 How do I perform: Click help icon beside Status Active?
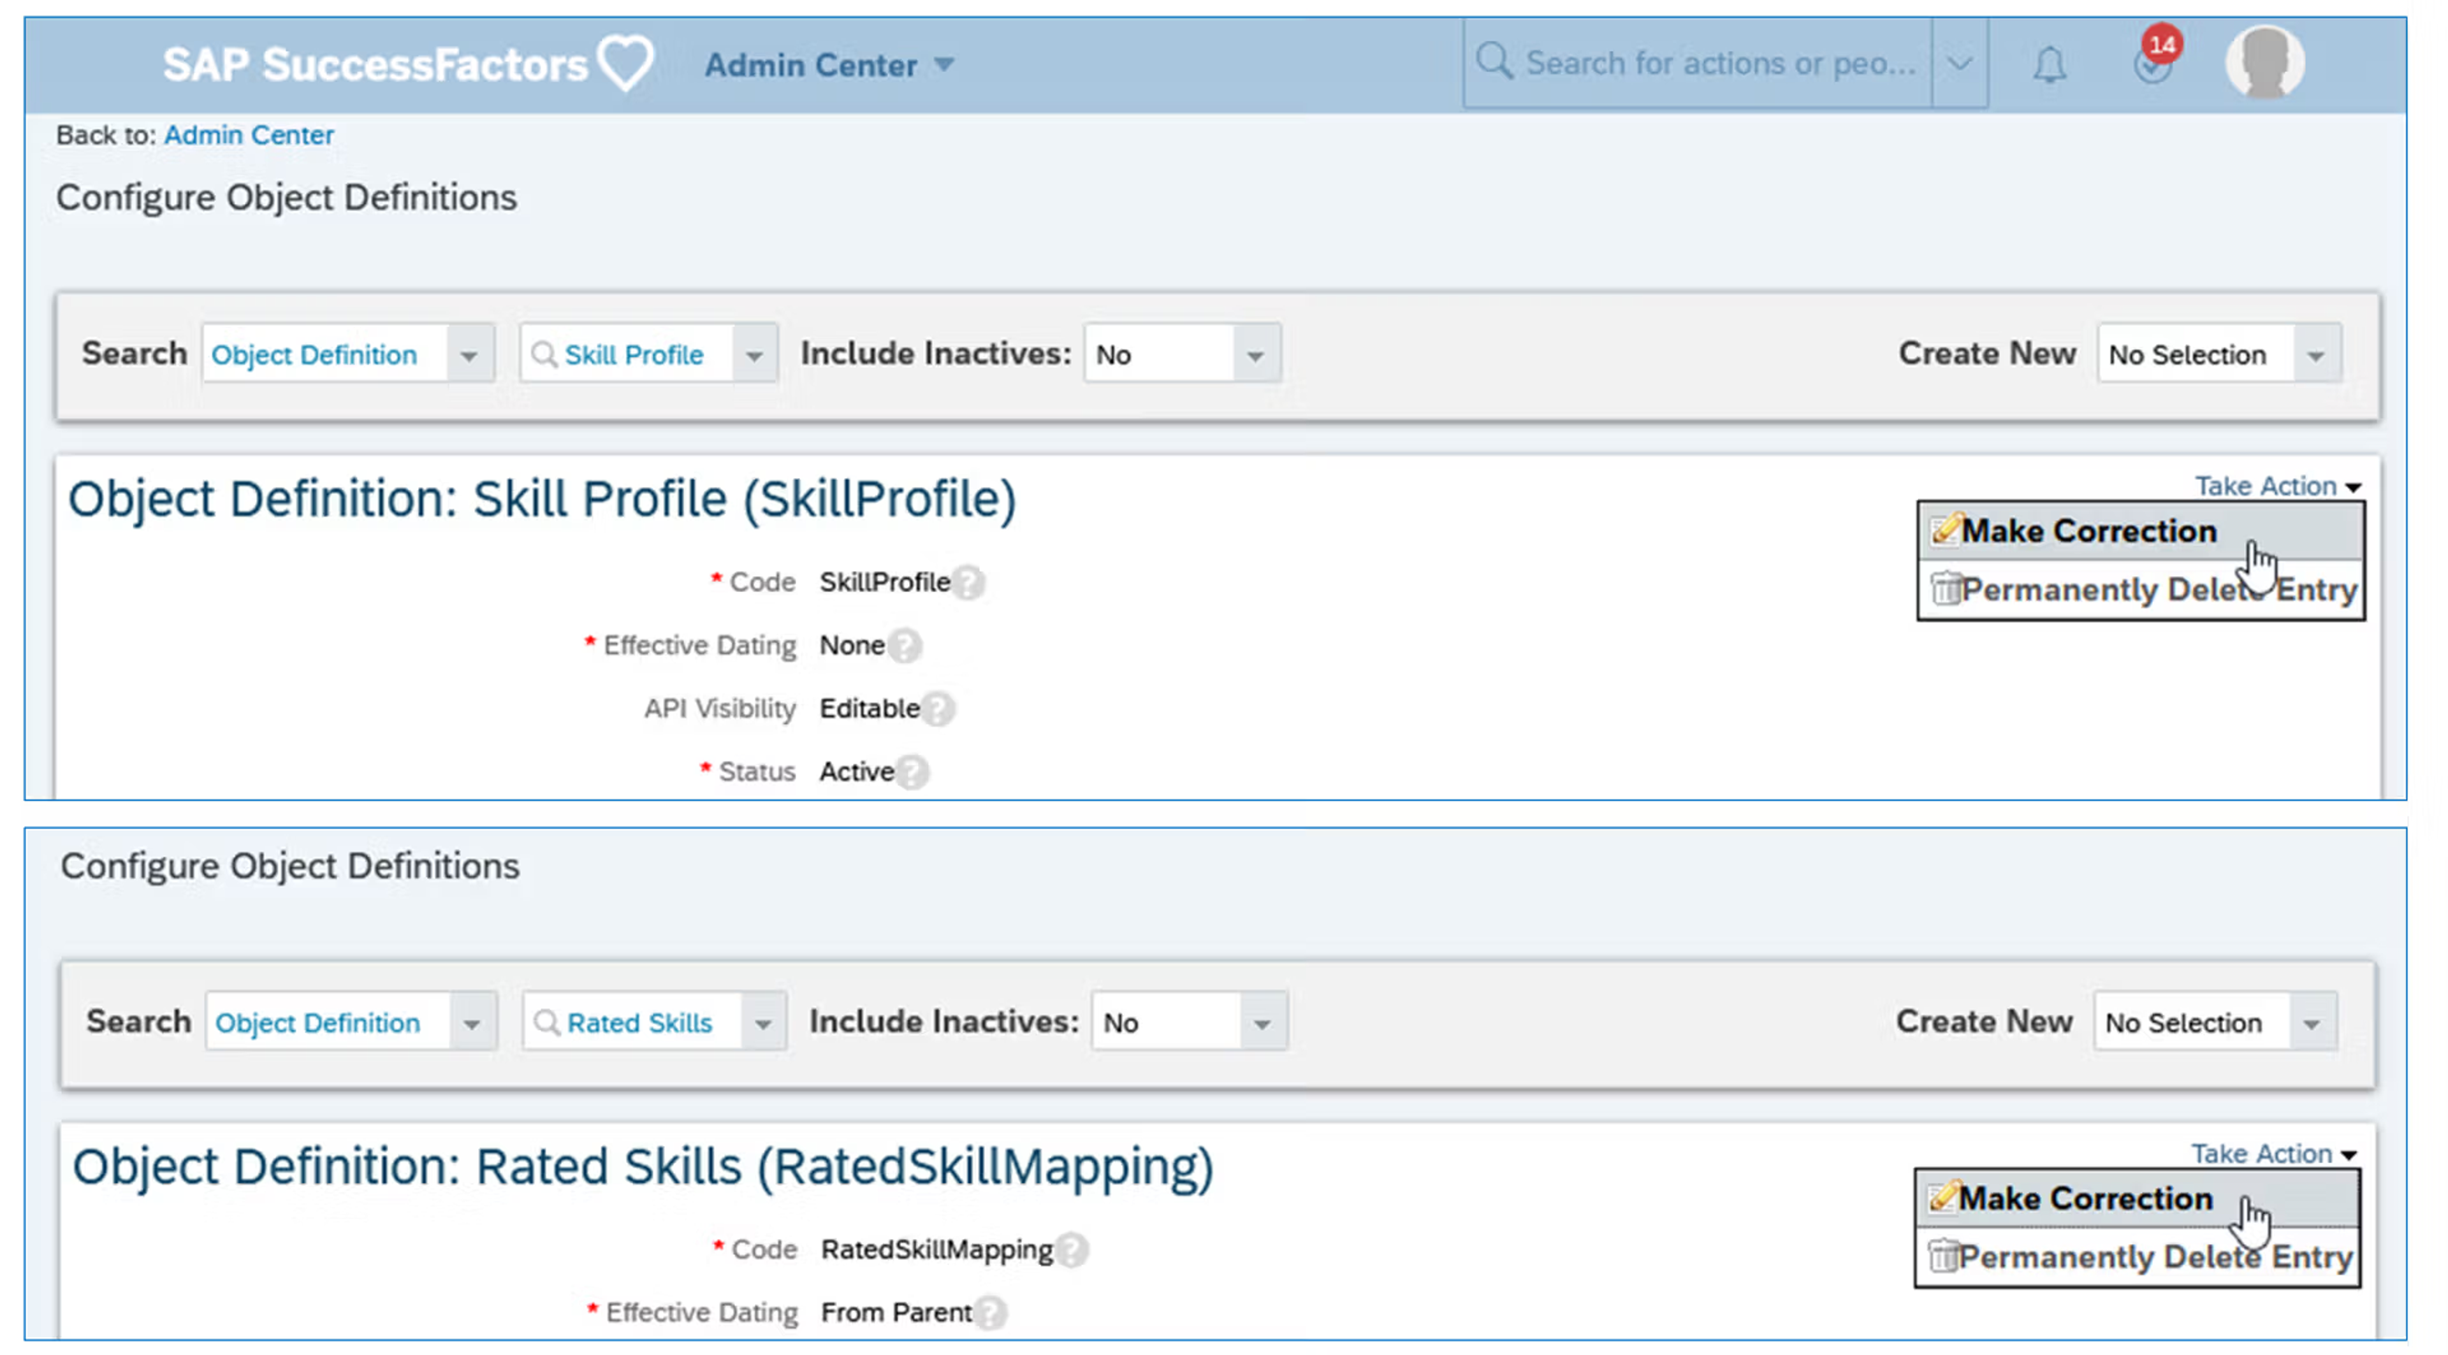912,772
